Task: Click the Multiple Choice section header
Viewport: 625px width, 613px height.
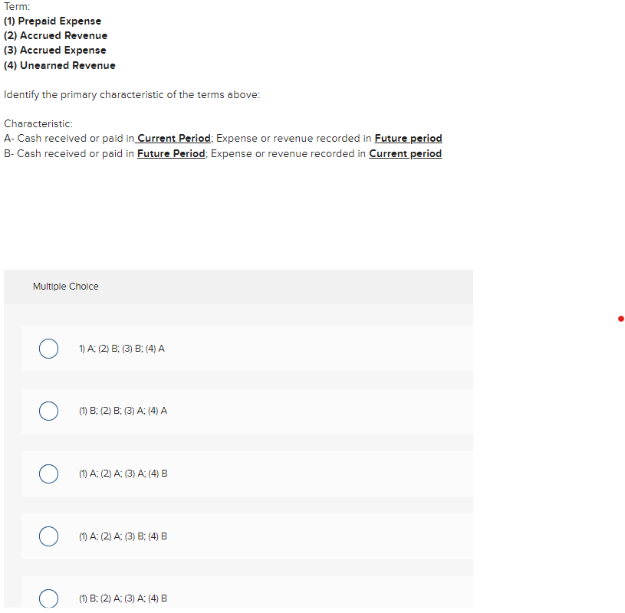Action: [x=65, y=286]
